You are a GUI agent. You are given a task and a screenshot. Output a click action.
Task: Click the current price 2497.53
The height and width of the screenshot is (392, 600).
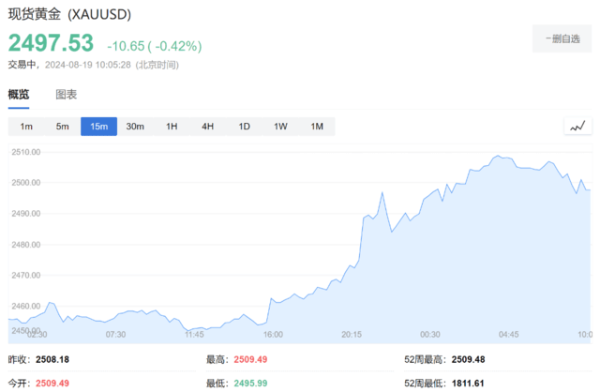point(52,43)
